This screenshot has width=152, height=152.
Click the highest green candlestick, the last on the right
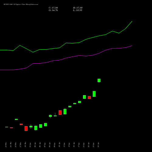coord(99,81)
